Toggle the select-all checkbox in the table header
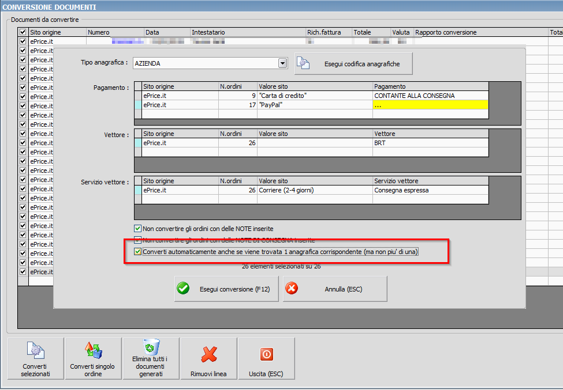 point(23,32)
